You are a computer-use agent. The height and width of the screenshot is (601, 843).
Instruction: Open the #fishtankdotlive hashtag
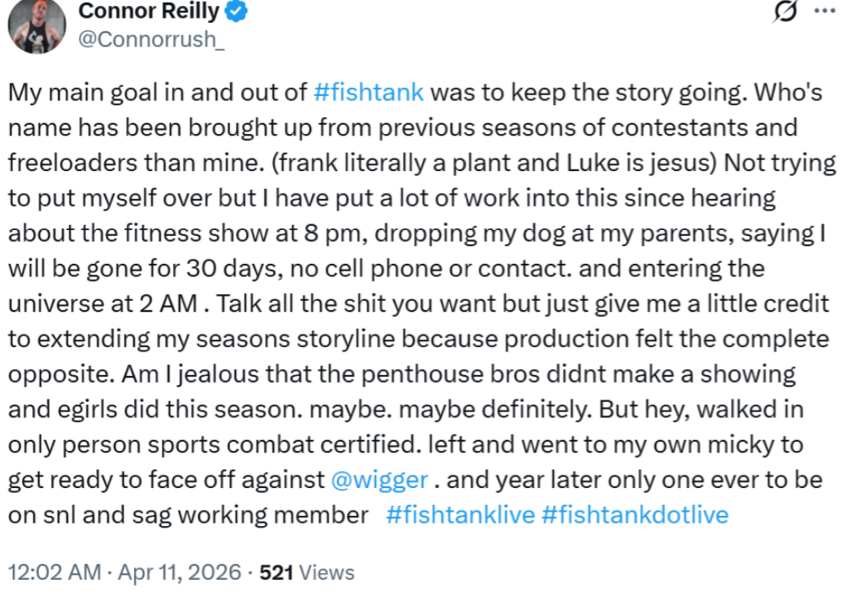tap(634, 515)
